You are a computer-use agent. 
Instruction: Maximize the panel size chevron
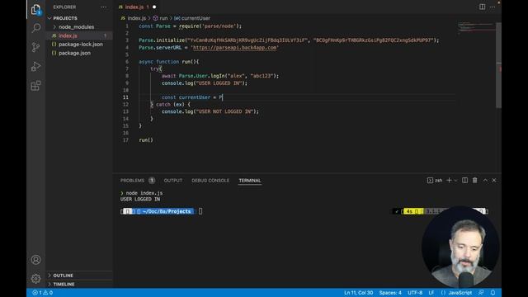(485, 181)
